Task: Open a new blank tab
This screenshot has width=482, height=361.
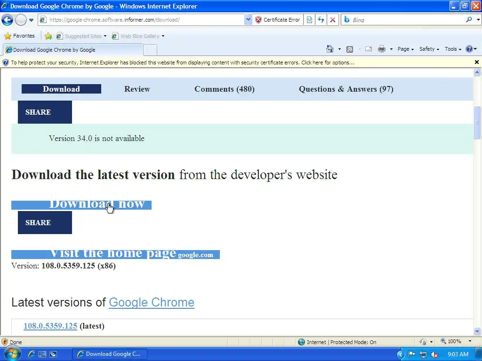Action: (x=150, y=50)
